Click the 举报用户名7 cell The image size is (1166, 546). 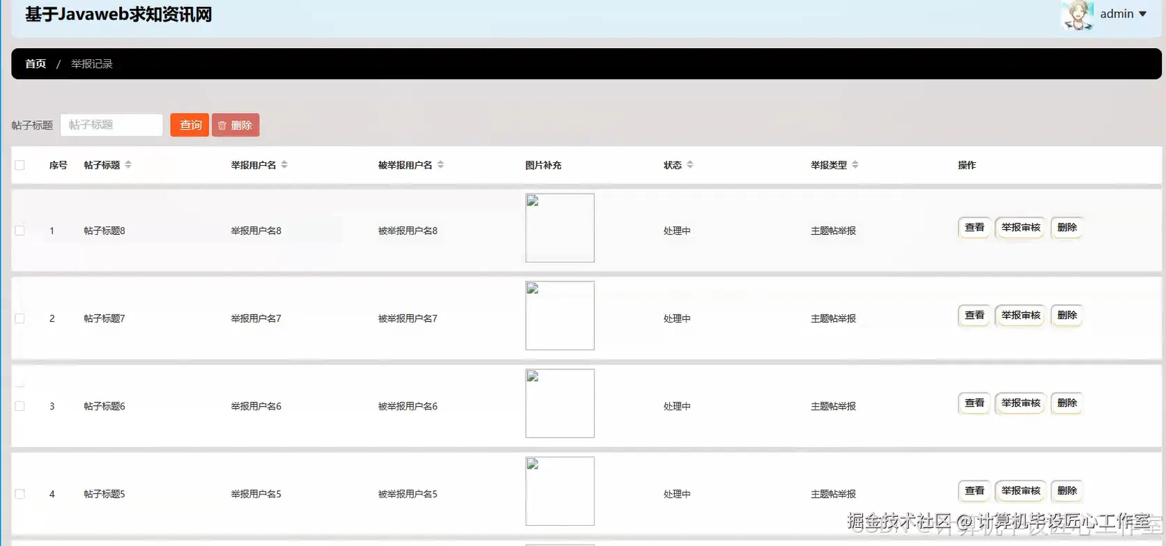256,318
